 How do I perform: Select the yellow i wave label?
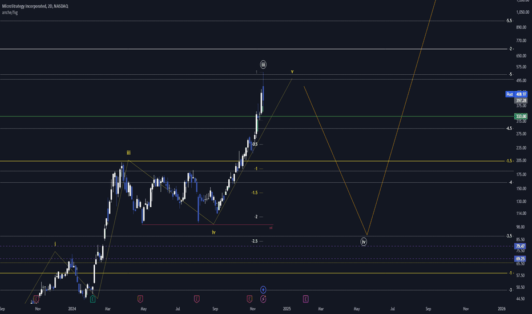tap(55, 244)
